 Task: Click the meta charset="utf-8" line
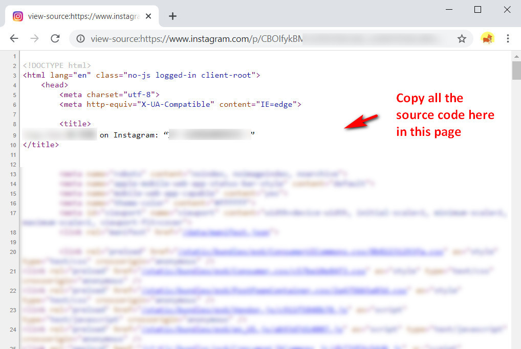click(110, 95)
